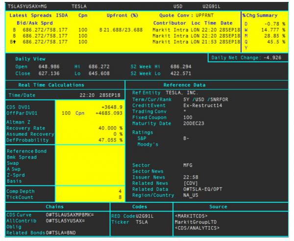Open the CDS Curve chain 0#TSLAUSAXMPBMK=
This screenshot has height=241, width=294.
click(x=70, y=215)
